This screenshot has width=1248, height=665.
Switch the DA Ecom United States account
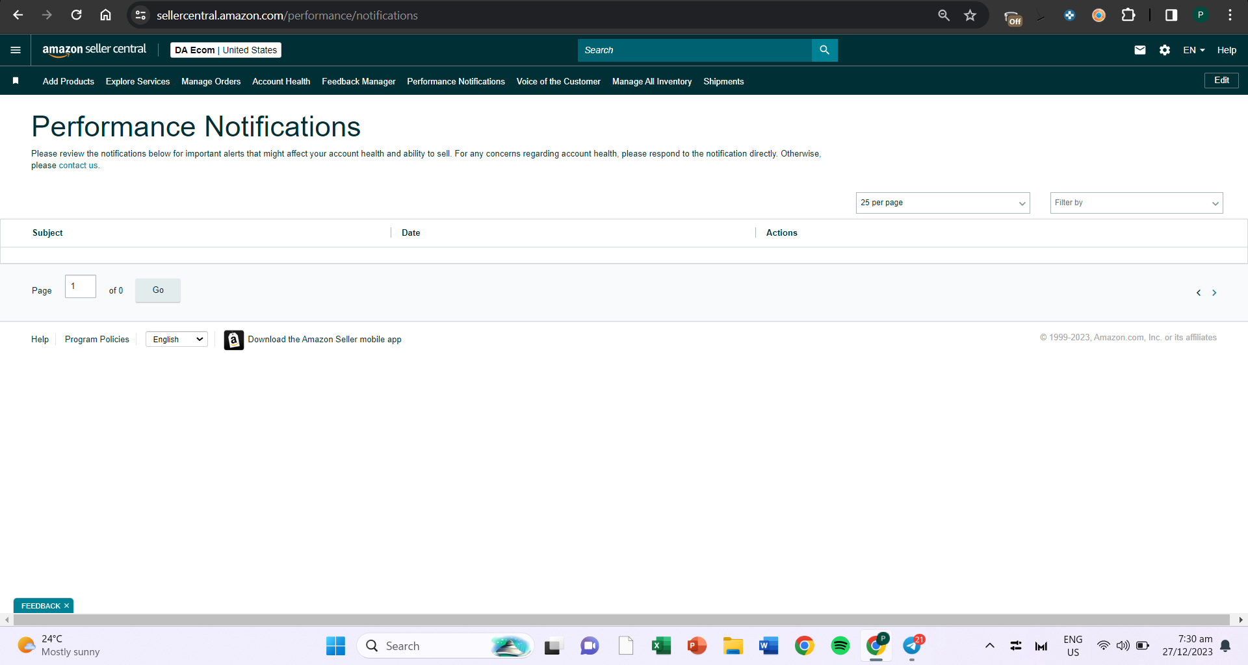pyautogui.click(x=226, y=50)
